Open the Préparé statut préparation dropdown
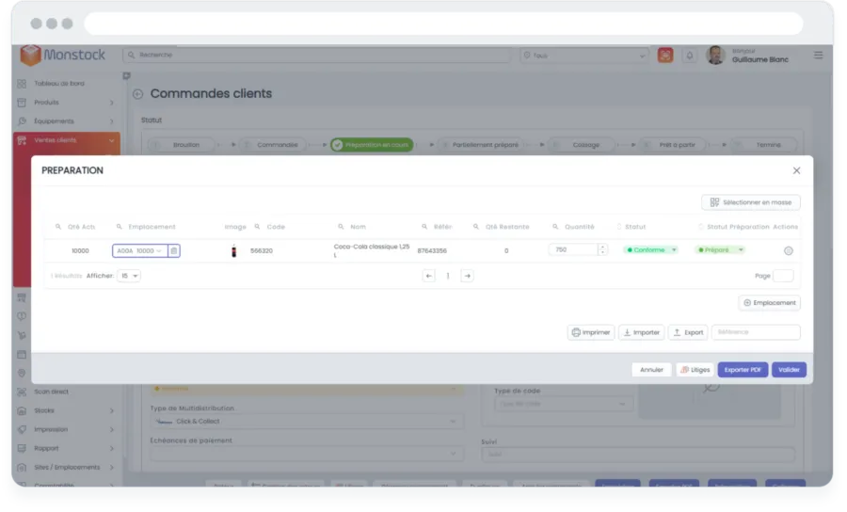847x512 pixels. pos(721,250)
